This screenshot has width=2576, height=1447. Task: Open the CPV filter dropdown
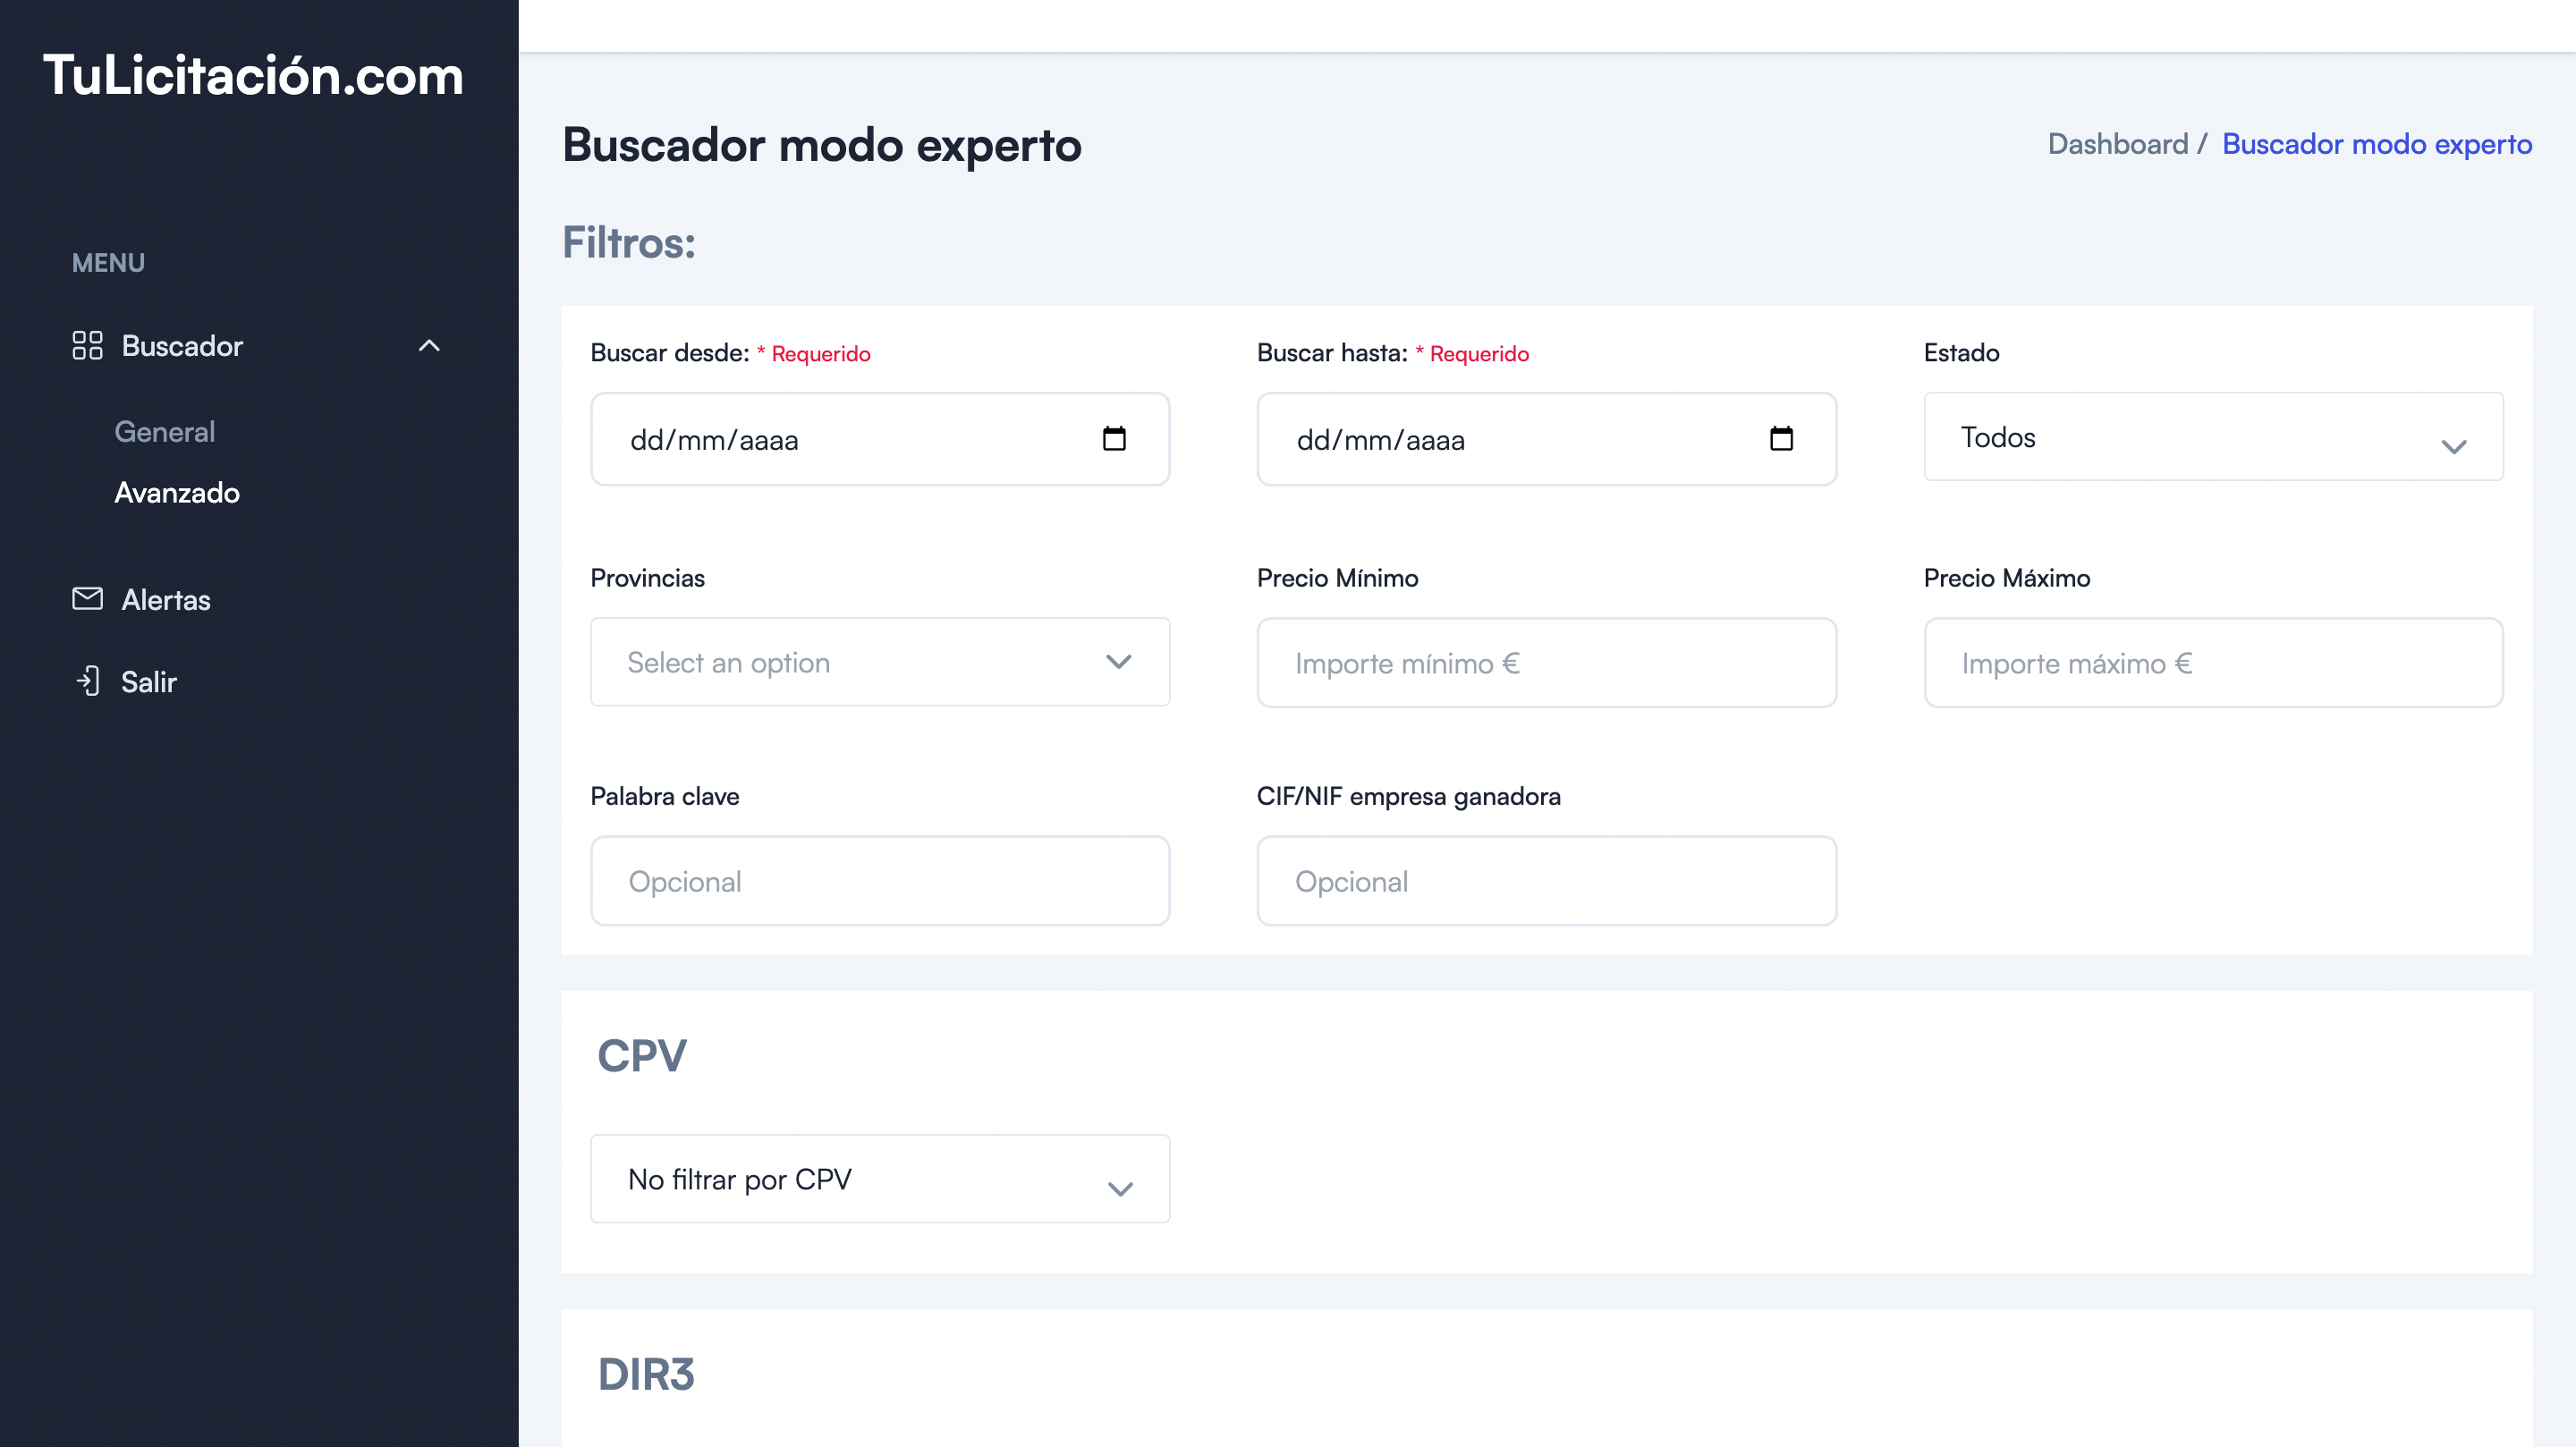point(879,1179)
